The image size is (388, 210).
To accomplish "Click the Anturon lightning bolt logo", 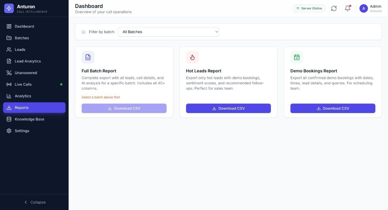I will [9, 8].
